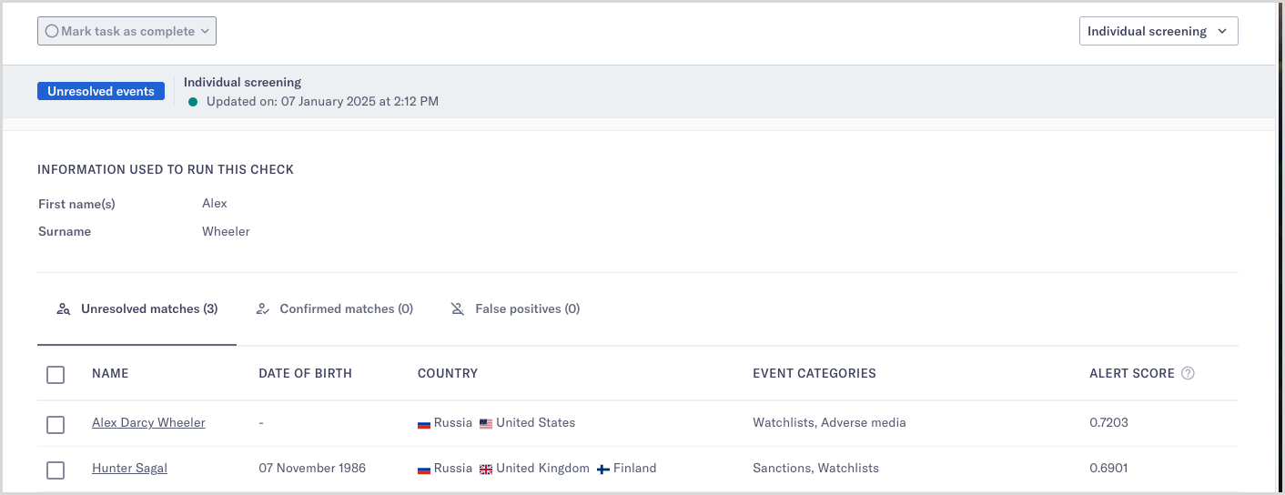The image size is (1285, 495).
Task: Click the False positives crossed-person icon
Action: 458,309
